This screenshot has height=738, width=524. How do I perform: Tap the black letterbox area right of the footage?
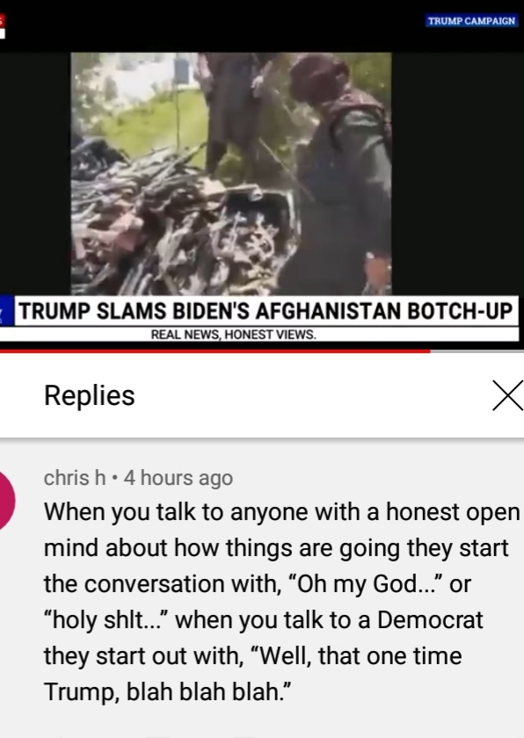[x=456, y=174]
